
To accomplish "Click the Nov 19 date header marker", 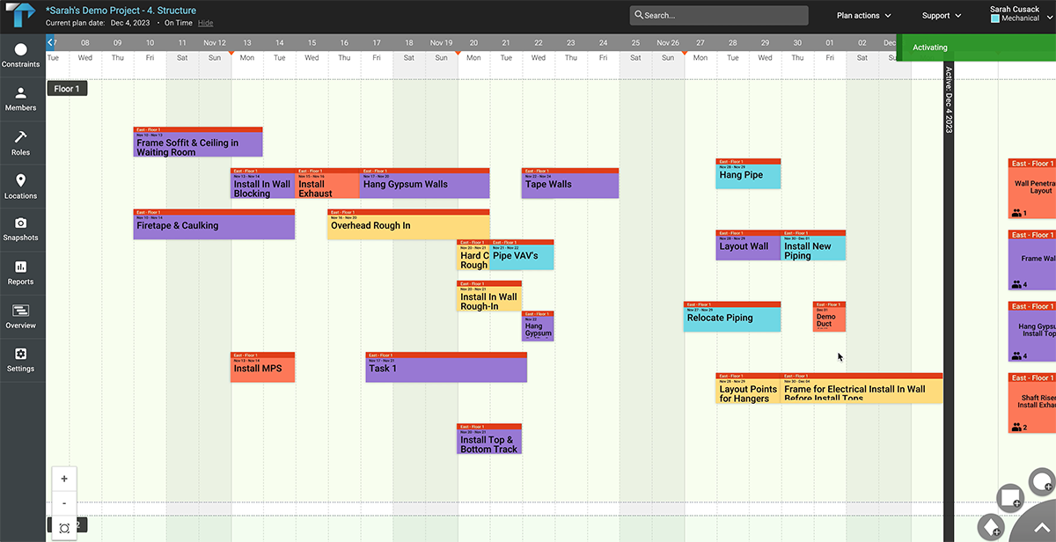I will click(442, 42).
